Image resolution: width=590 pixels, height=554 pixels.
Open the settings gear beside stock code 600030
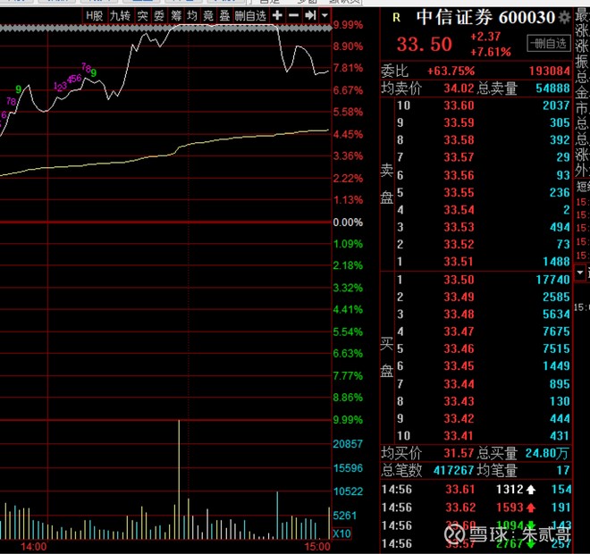click(x=563, y=18)
